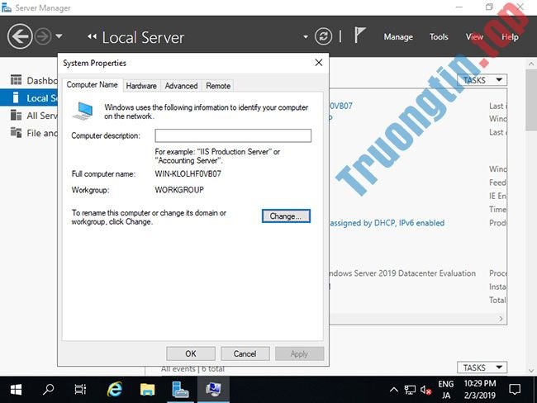Viewport: 537px width, 403px height.
Task: Refresh Server Manager with the refresh icon
Action: (x=323, y=36)
